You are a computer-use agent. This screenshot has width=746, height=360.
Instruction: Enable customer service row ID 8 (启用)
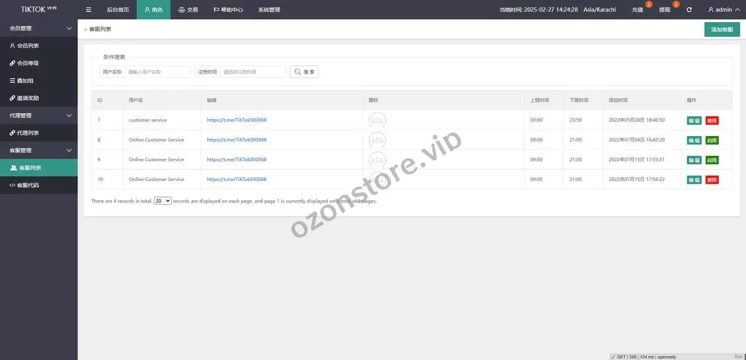click(712, 140)
